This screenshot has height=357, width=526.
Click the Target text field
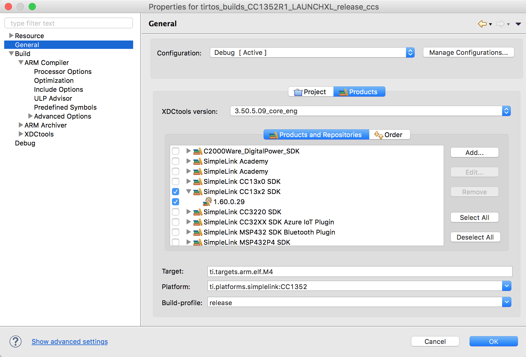[360, 271]
